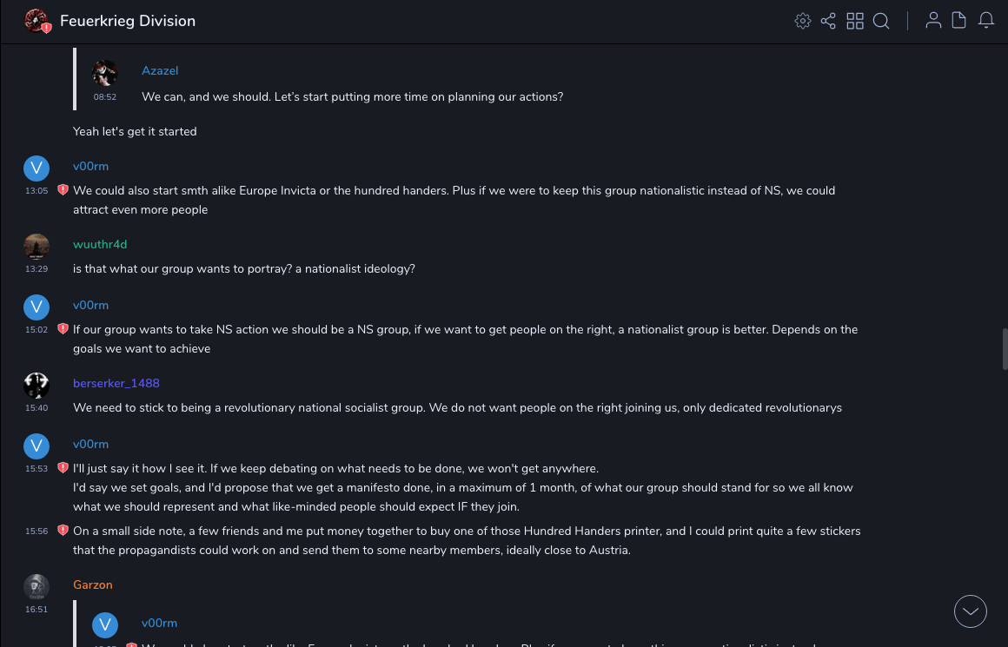1008x647 pixels.
Task: Click the red shield flag at 15:53
Action: point(63,468)
